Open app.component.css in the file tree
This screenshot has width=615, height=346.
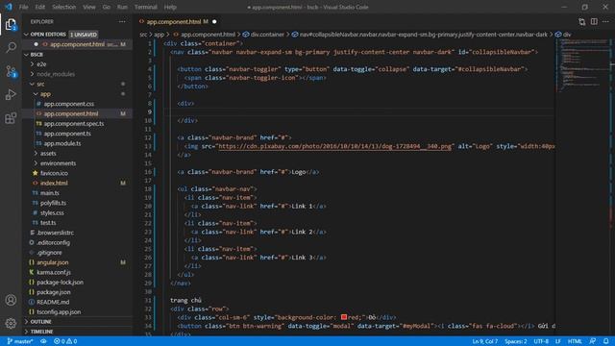[68, 104]
